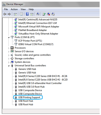Click the blue question mark Help icon

27,14
